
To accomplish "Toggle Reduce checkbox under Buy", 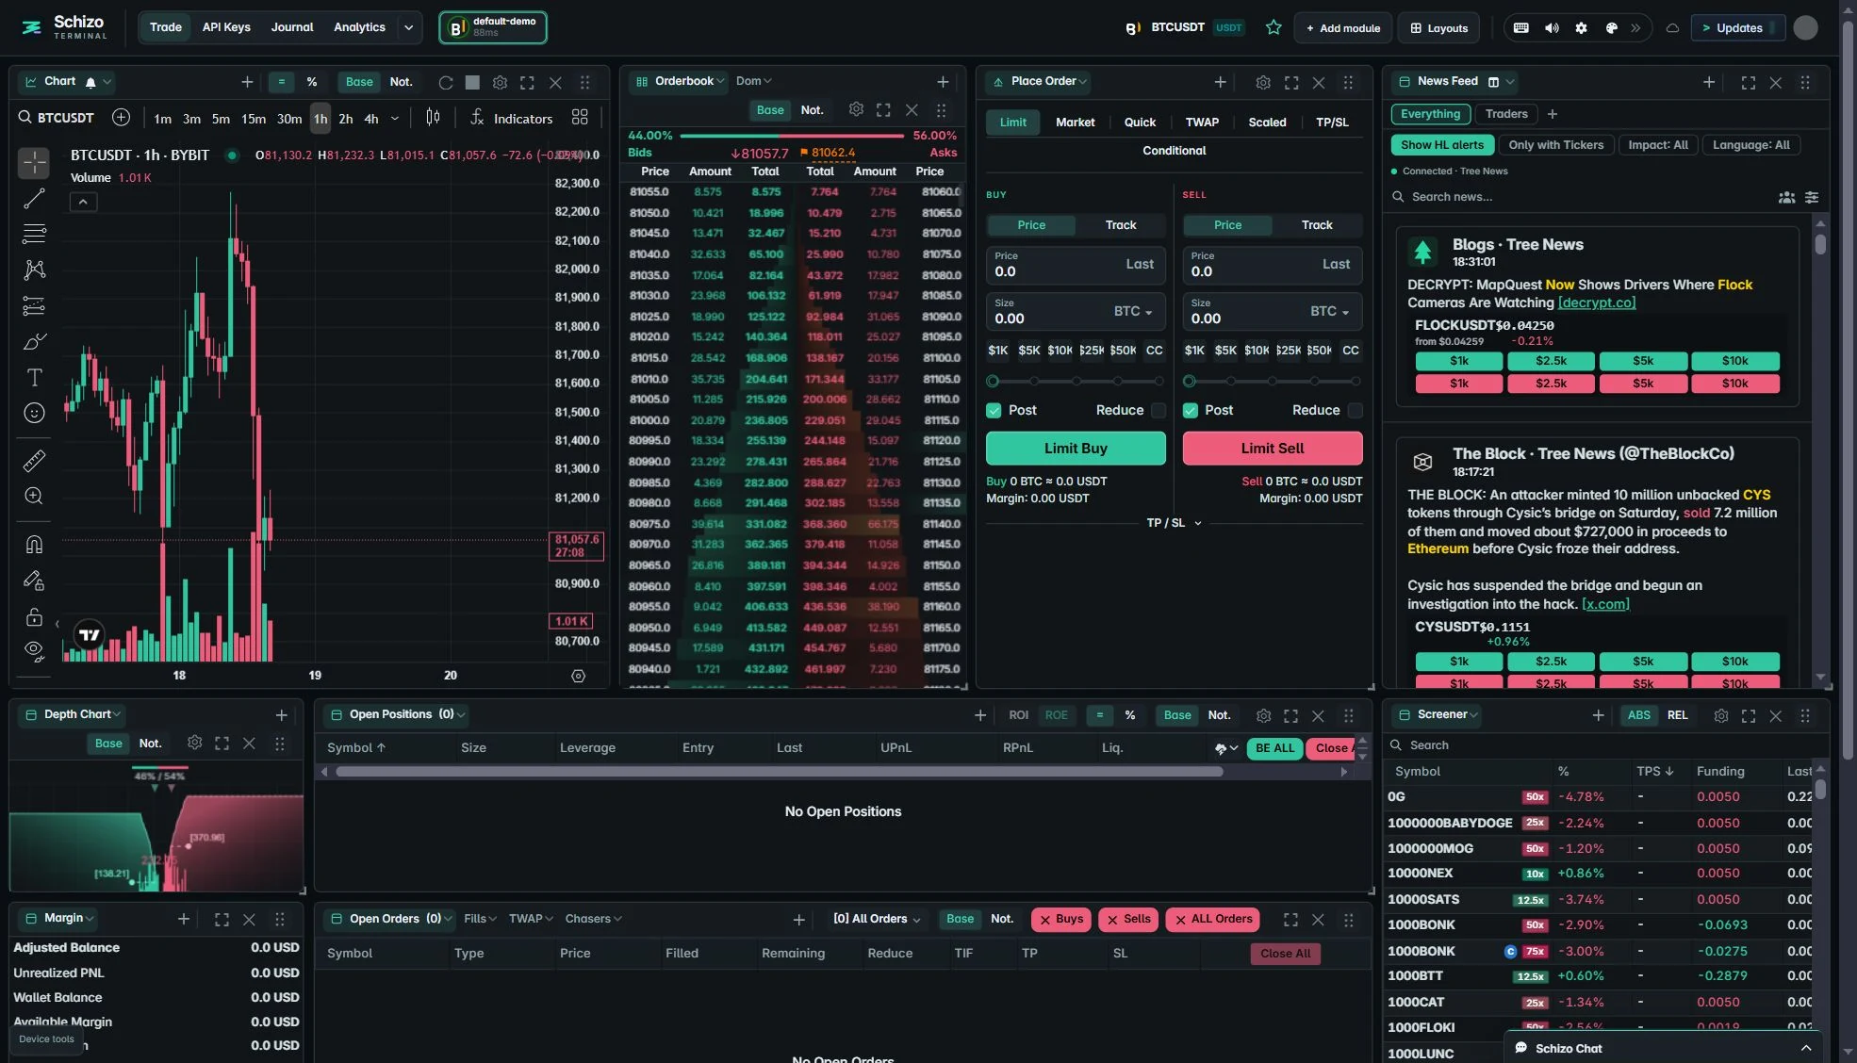I will coord(1159,410).
